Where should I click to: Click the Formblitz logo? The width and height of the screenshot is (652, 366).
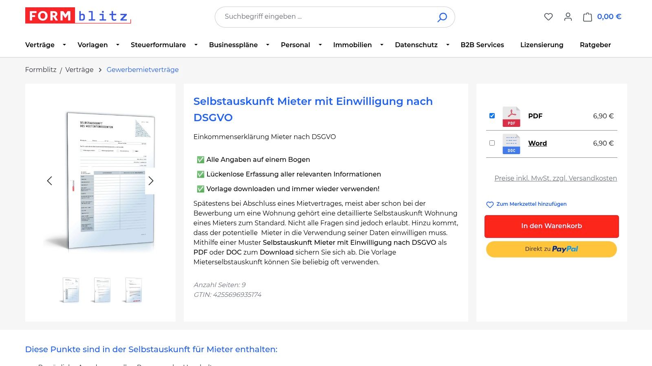pos(77,17)
